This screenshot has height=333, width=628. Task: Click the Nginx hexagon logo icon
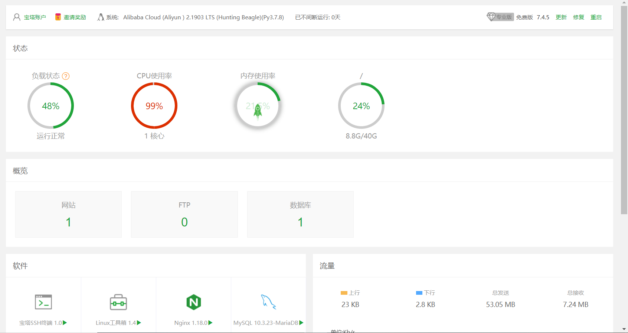pos(193,302)
